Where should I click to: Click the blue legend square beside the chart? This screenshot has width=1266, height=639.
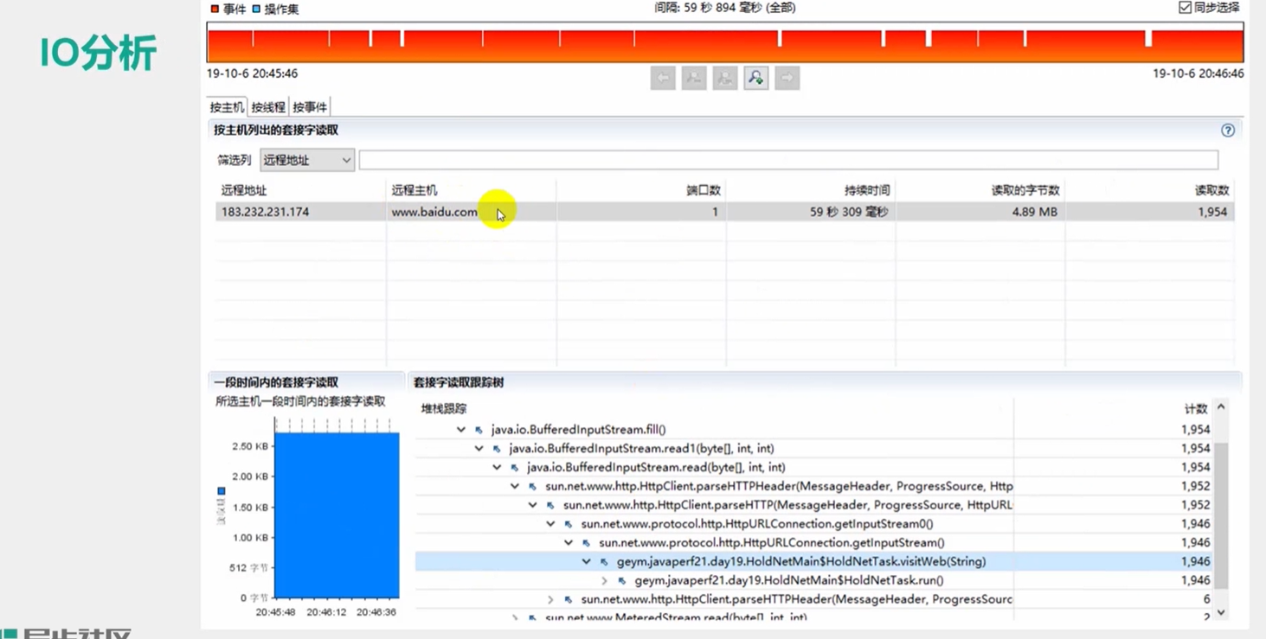pyautogui.click(x=222, y=491)
